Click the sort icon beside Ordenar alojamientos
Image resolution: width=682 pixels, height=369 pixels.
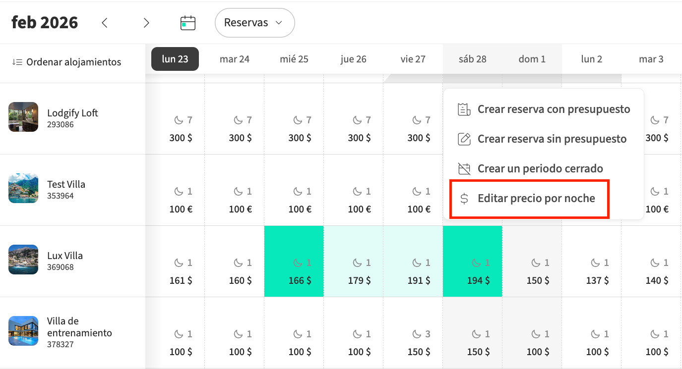[x=17, y=62]
